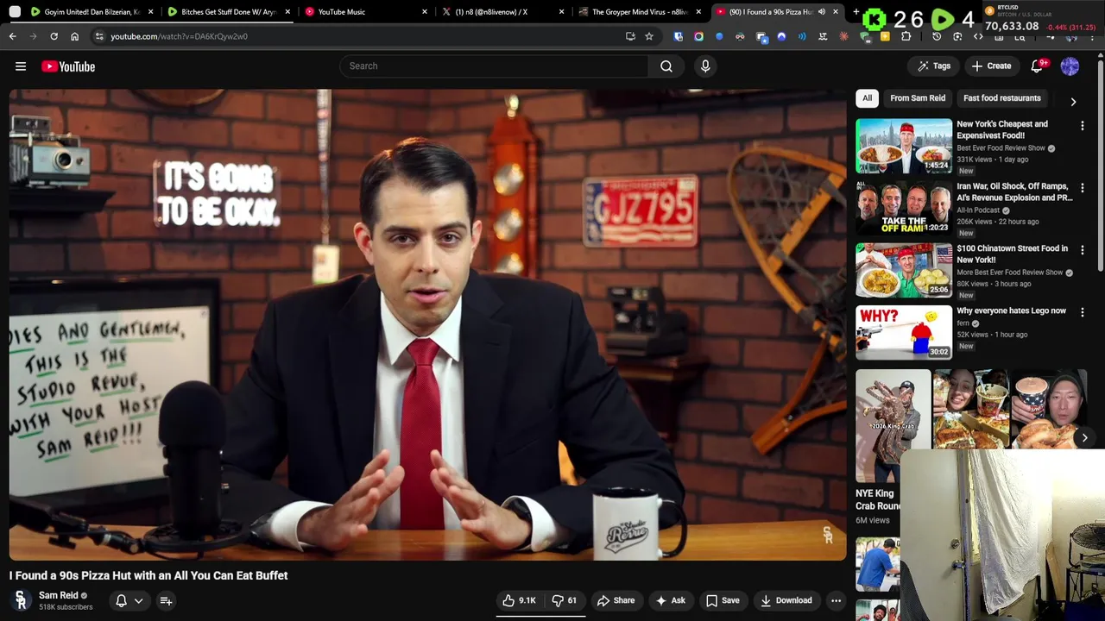
Task: Click the video player to pause
Action: tap(427, 325)
